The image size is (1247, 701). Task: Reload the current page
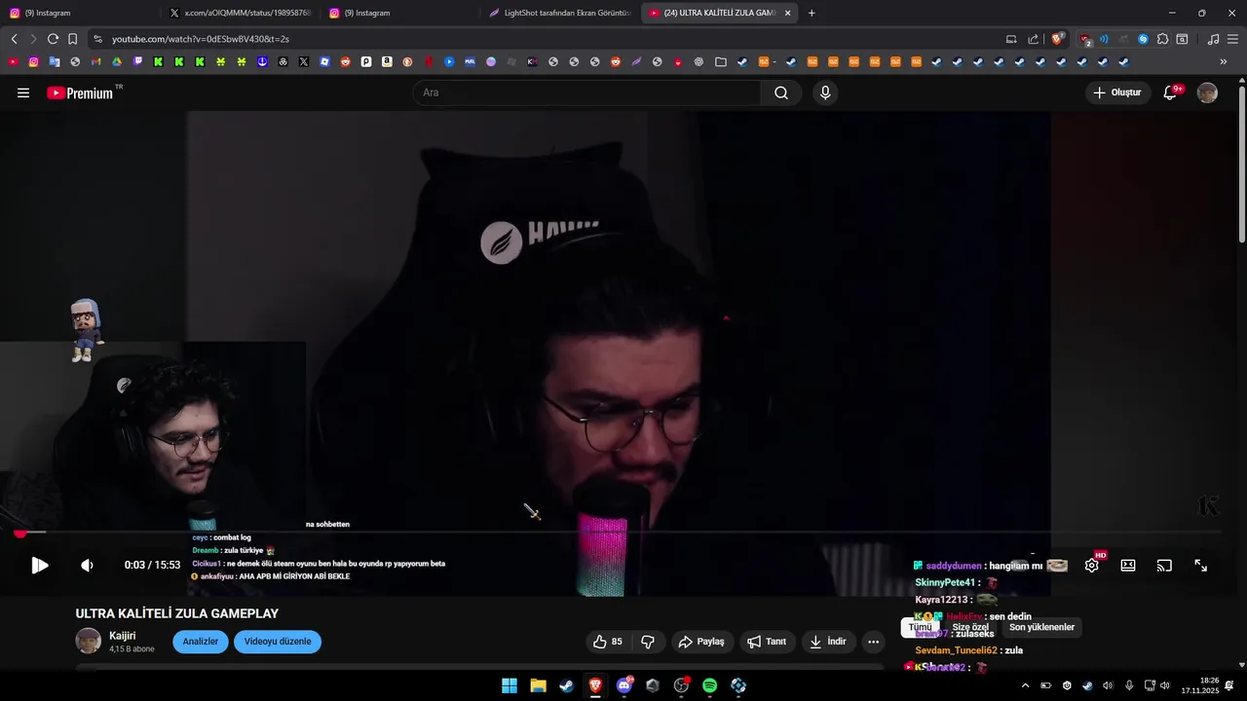(53, 39)
